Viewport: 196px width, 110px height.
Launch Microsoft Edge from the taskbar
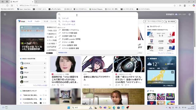click(114, 108)
